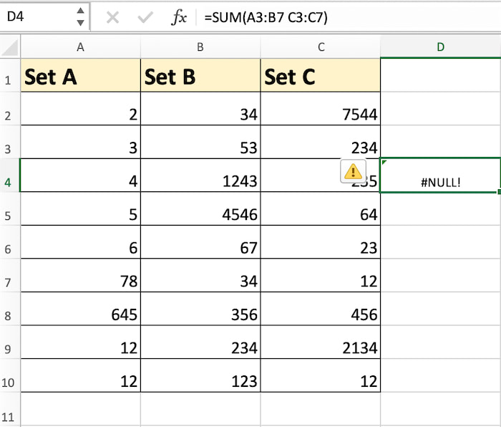Select cell with value 456
501x427 pixels.
(321, 309)
